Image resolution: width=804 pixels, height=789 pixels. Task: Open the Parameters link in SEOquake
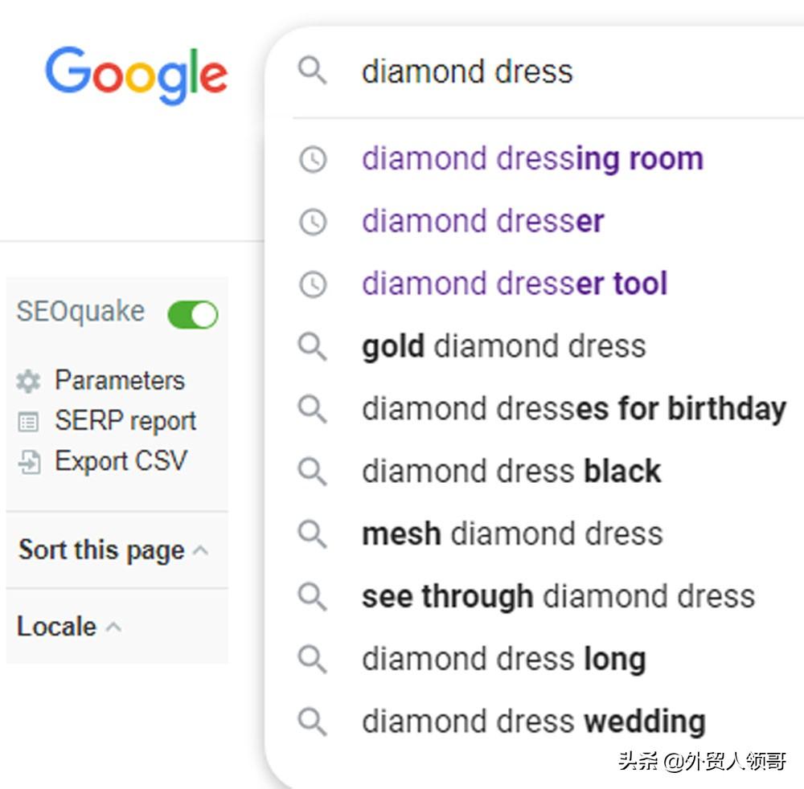tap(120, 381)
